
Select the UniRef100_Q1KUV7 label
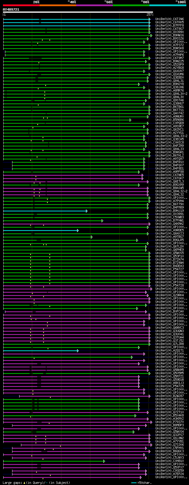170,71
